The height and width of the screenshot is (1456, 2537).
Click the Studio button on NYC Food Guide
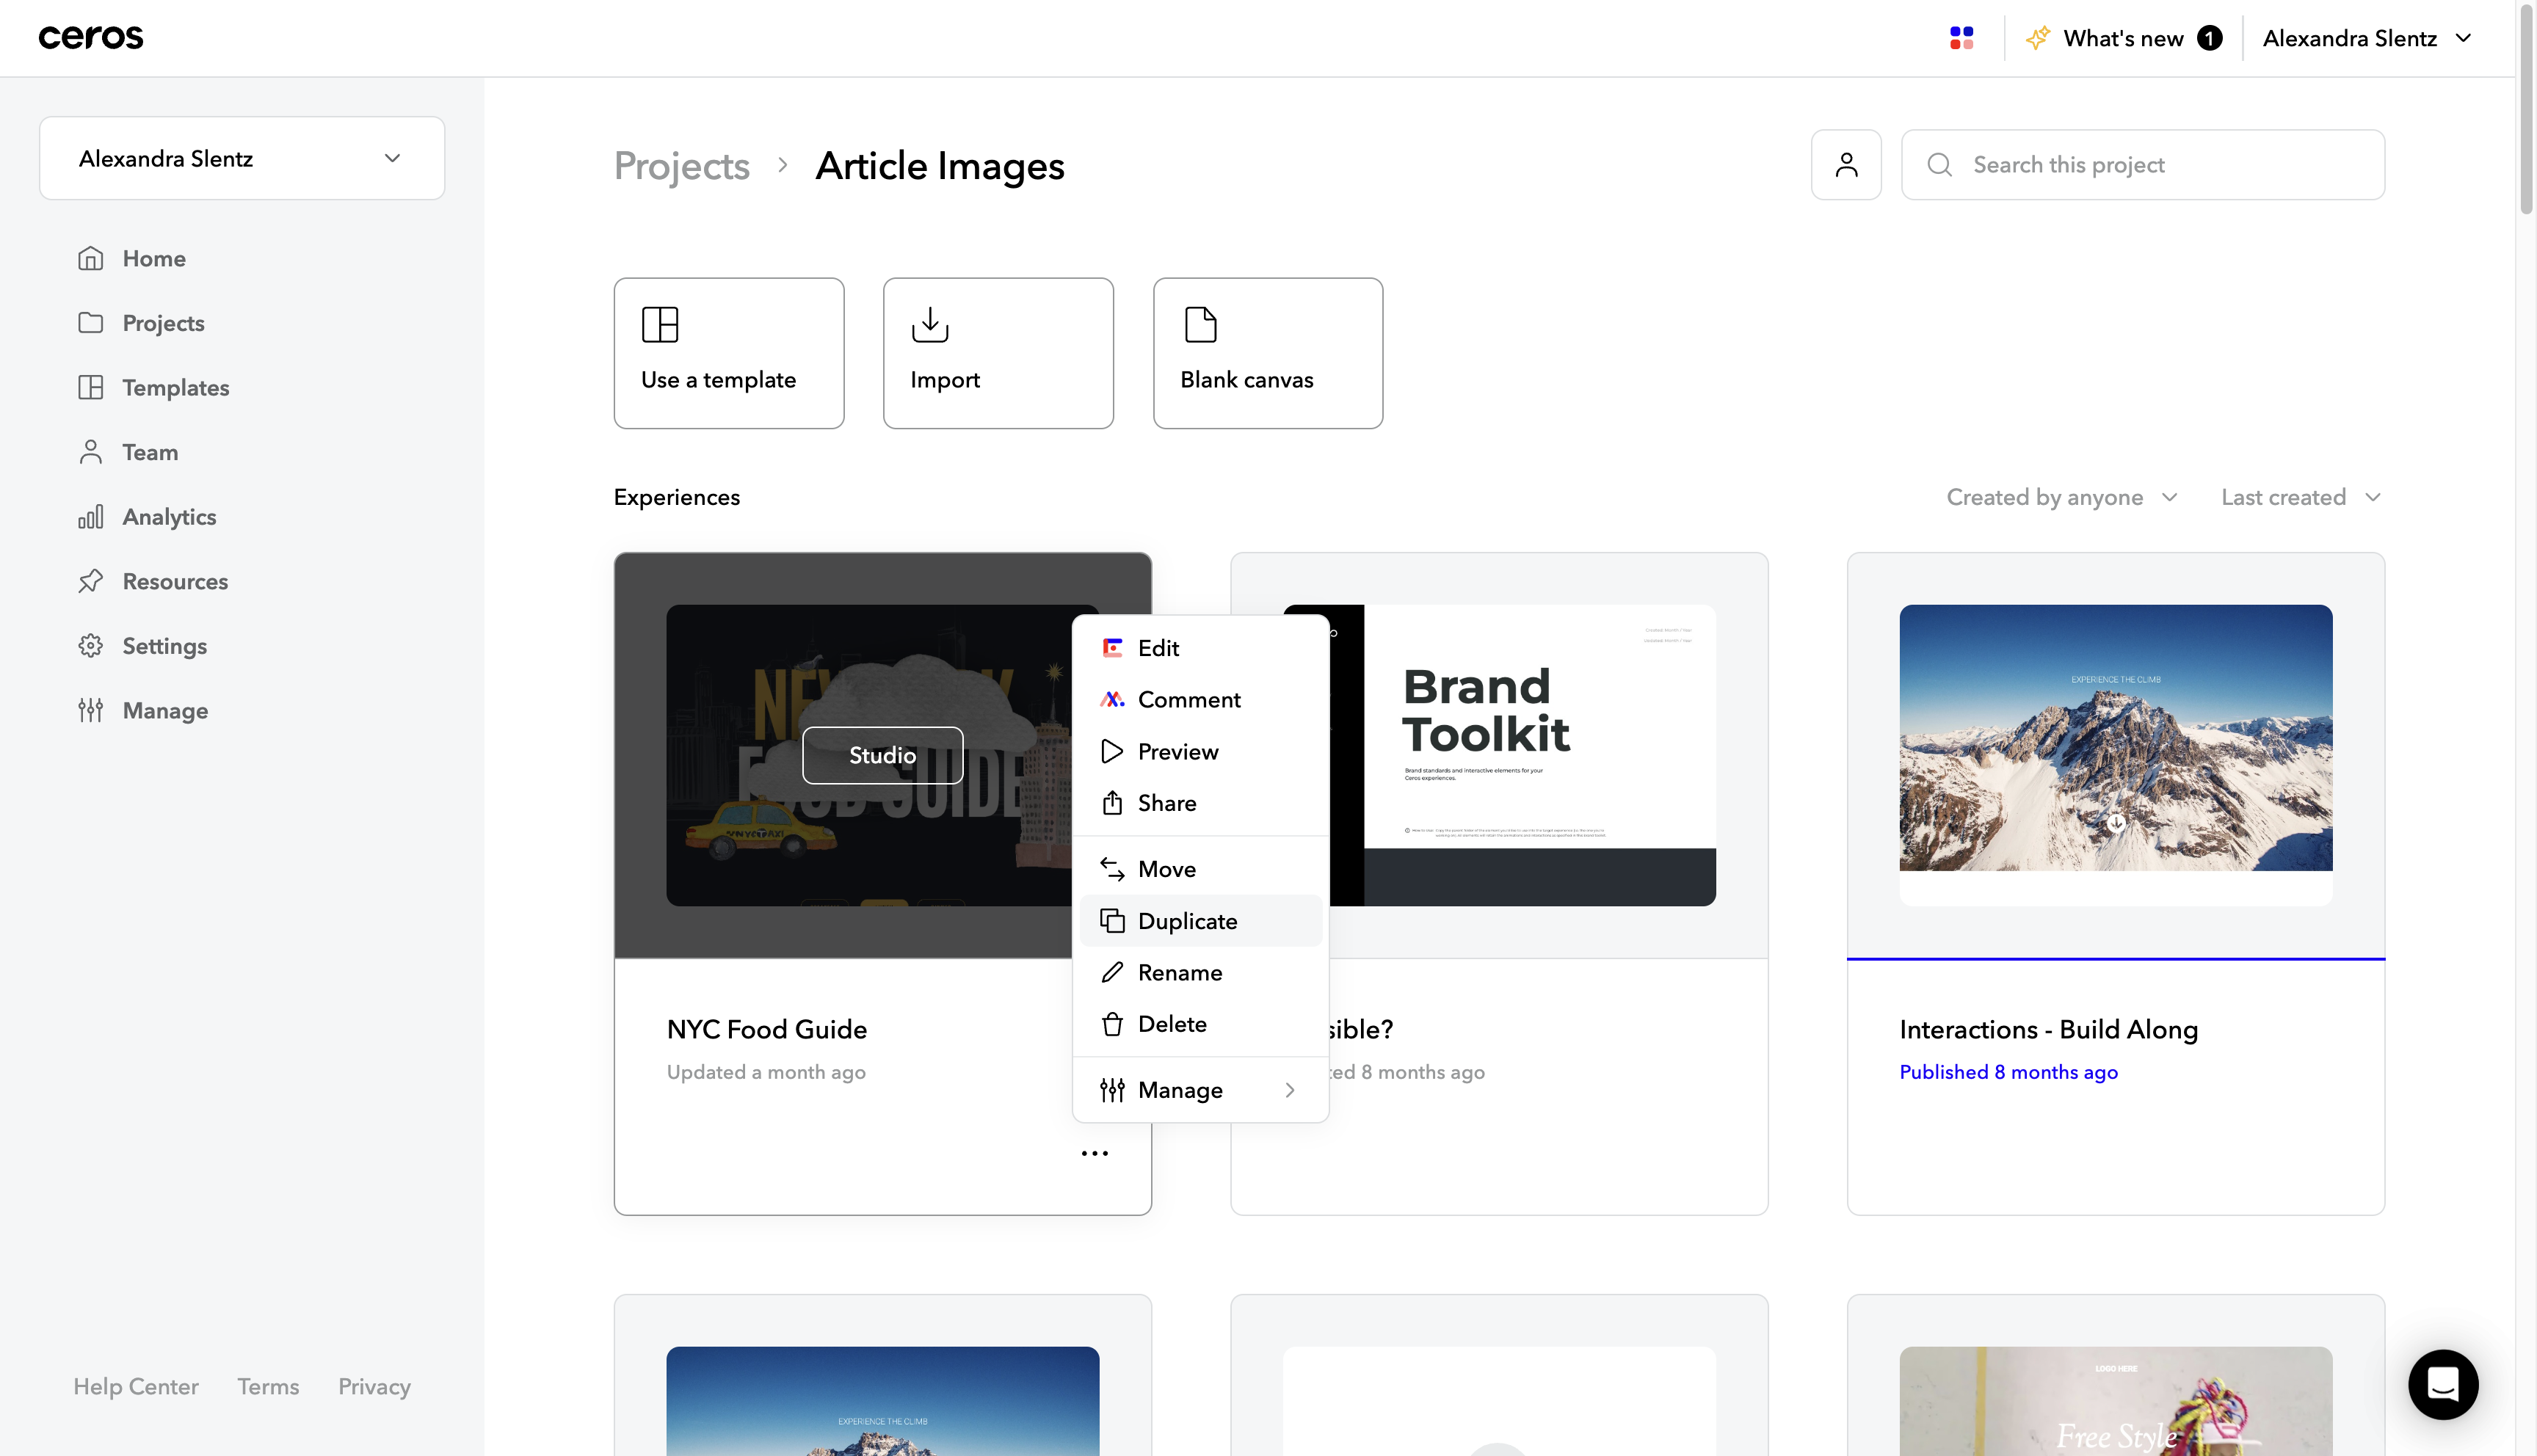click(882, 755)
